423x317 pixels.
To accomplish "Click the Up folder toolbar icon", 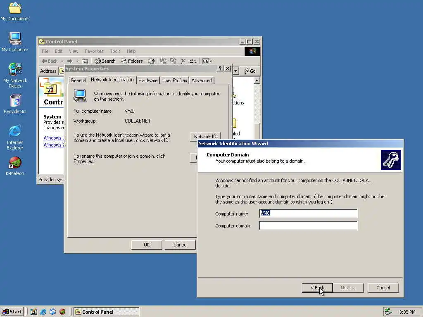I will (85, 61).
